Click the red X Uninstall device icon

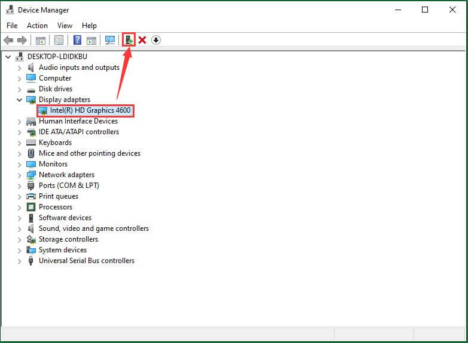click(x=142, y=40)
